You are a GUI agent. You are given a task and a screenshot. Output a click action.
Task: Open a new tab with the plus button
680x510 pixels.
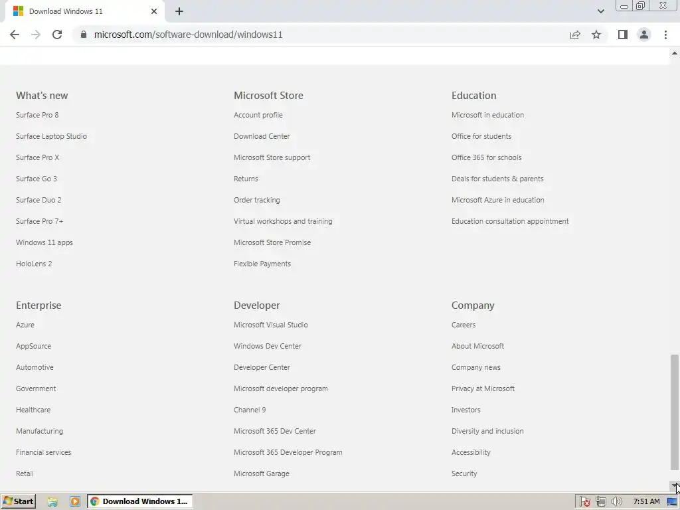[179, 11]
